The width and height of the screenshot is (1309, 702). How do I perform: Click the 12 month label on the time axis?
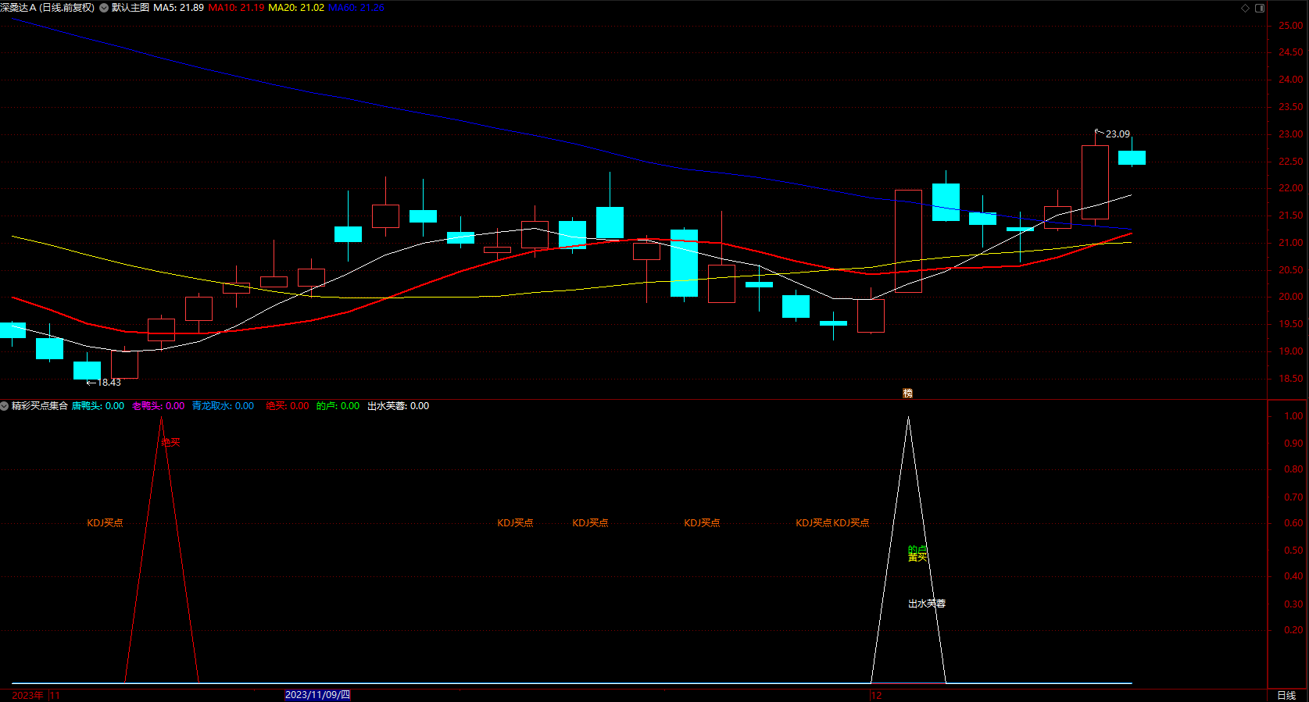point(877,695)
